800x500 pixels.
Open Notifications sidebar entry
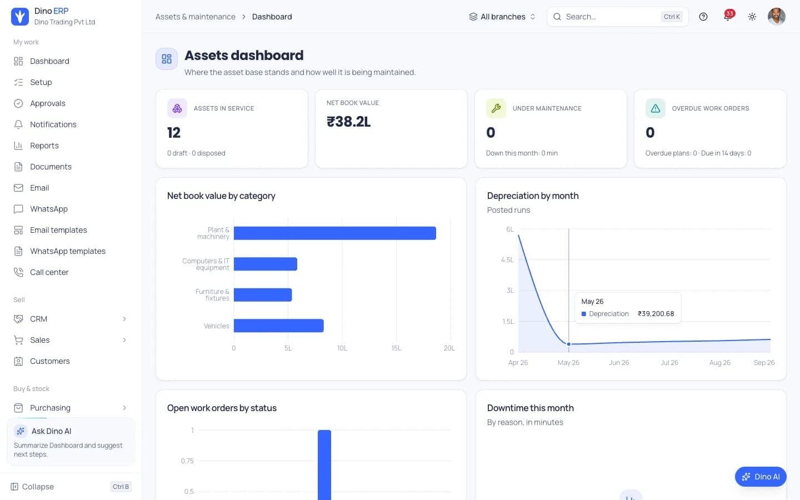click(71, 124)
